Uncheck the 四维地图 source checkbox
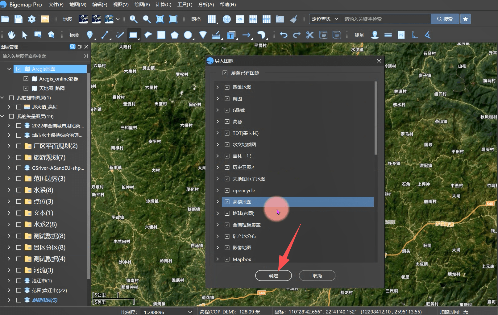The height and width of the screenshot is (315, 498). tap(227, 87)
